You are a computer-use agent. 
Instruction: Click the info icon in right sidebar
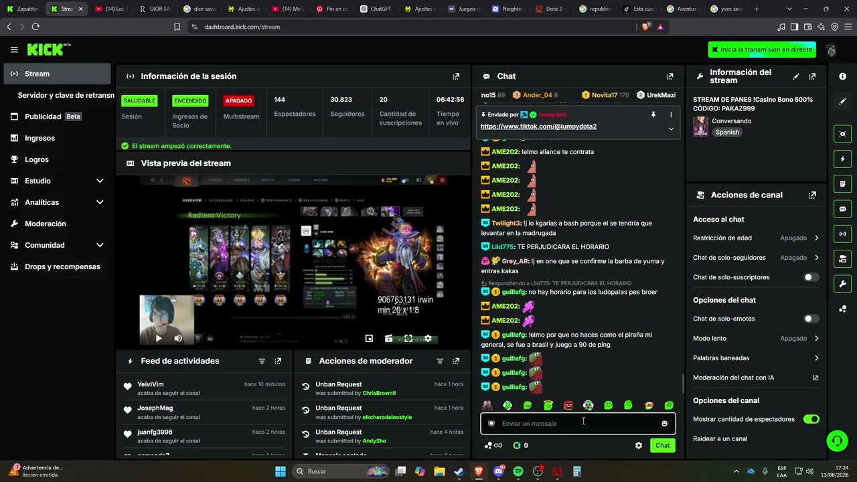click(x=842, y=76)
